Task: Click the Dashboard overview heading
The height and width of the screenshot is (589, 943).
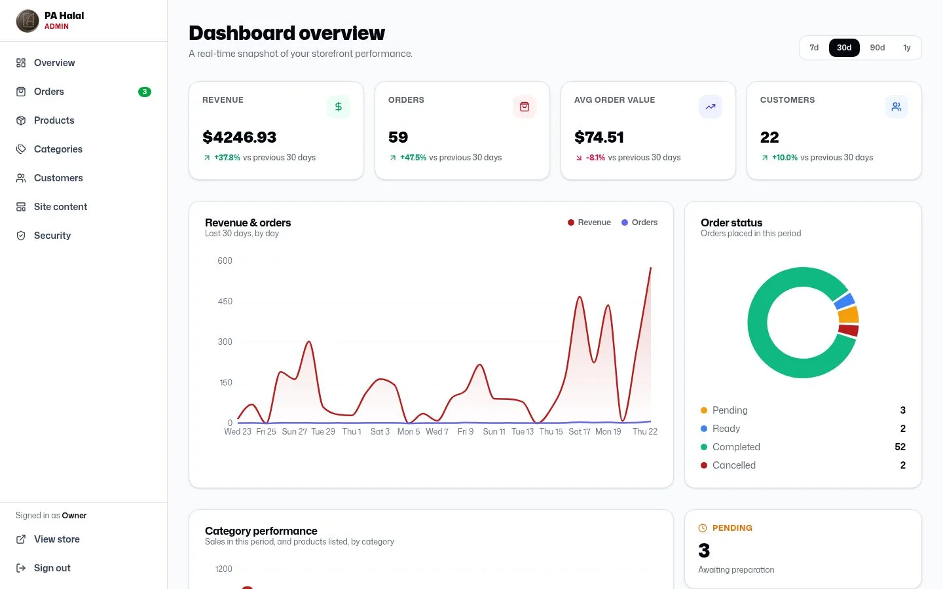Action: coord(287,33)
